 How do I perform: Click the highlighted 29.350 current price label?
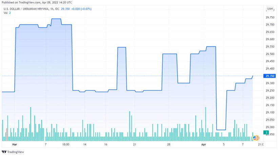tap(270, 76)
